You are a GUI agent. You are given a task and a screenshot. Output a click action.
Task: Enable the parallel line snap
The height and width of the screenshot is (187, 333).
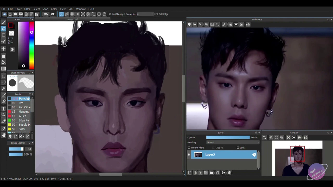pos(67,14)
